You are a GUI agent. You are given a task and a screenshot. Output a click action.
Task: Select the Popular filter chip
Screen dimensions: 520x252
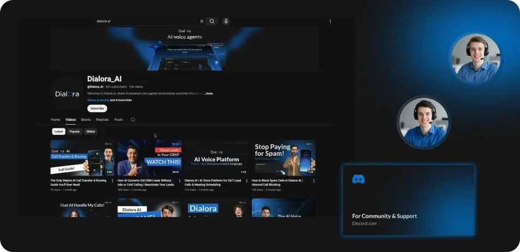(x=75, y=132)
